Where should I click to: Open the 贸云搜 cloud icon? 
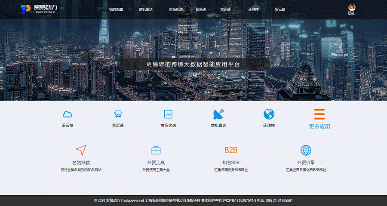[68, 114]
